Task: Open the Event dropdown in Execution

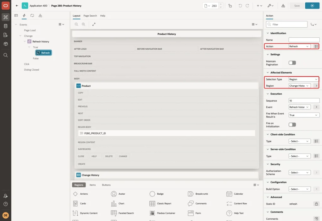Action: click(x=299, y=107)
